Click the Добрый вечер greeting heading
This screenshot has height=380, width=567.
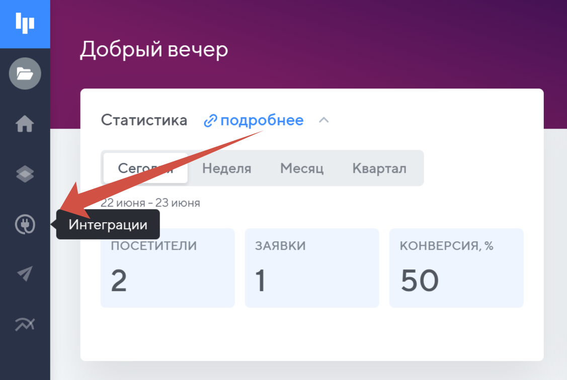pyautogui.click(x=154, y=50)
